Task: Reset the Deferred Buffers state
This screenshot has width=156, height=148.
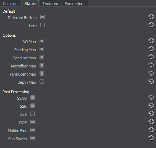Action: (151, 17)
